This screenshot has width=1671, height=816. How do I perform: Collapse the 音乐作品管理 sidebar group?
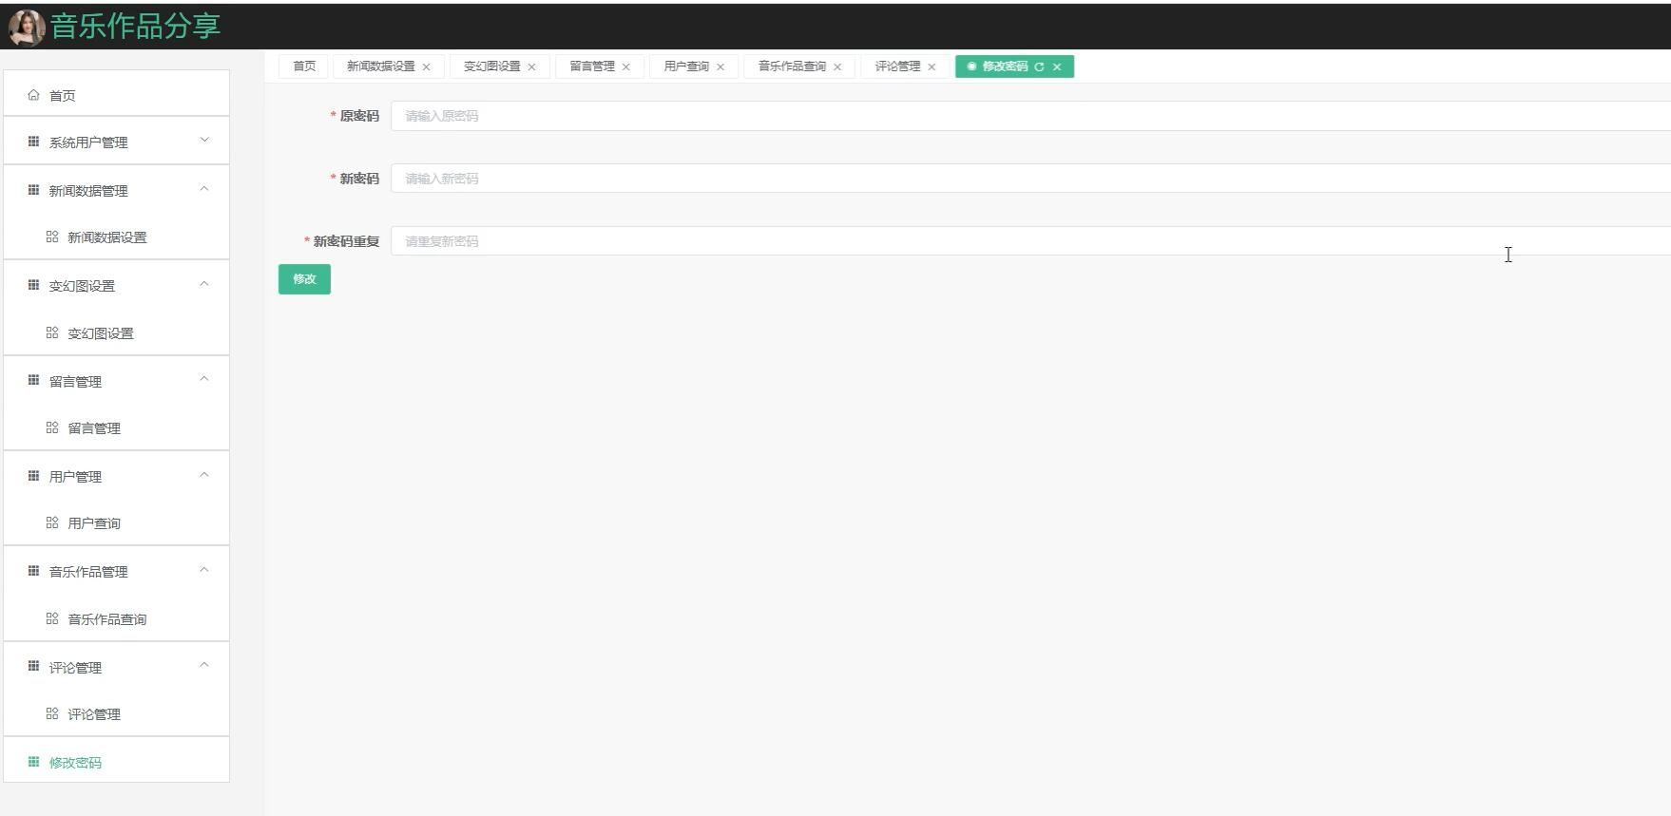click(x=116, y=571)
